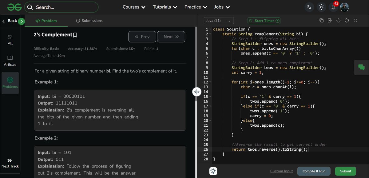This screenshot has width=369, height=178.
Task: Submit the solution
Action: [345, 171]
